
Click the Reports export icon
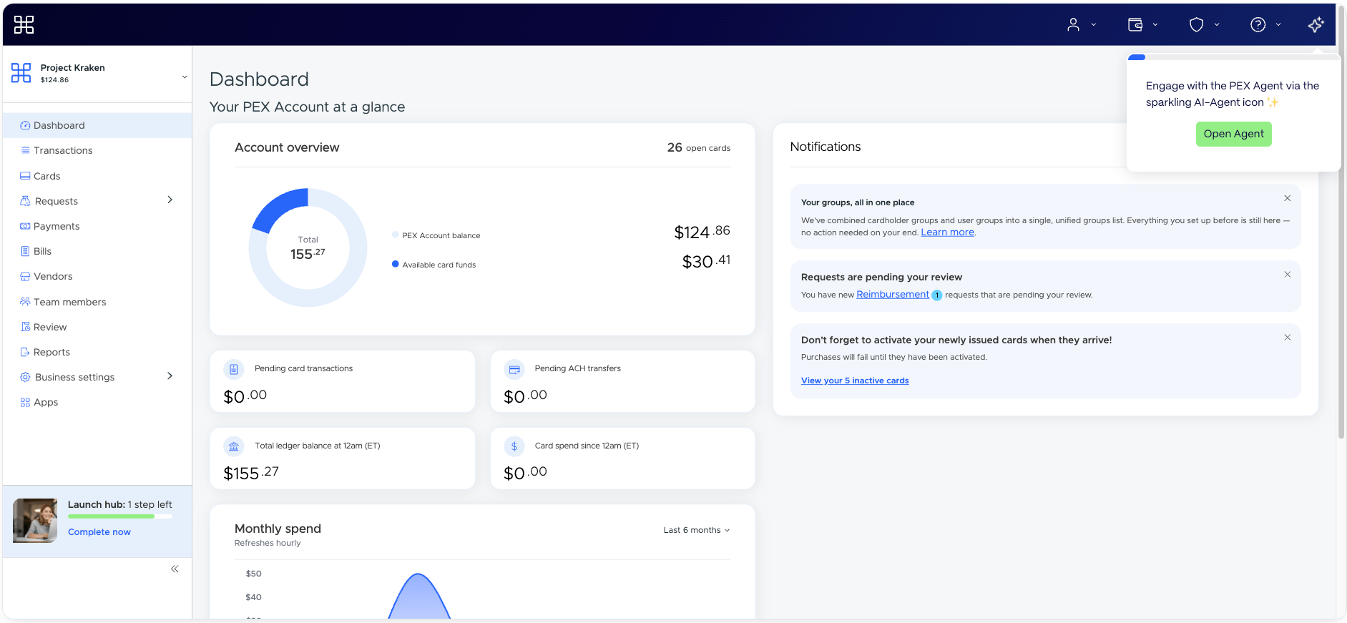tap(25, 352)
